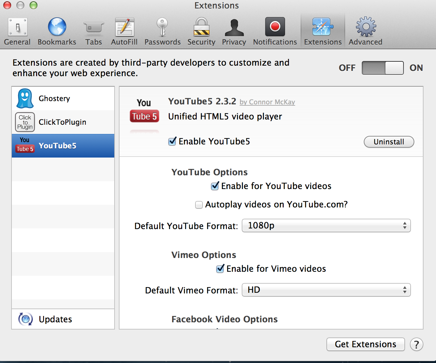This screenshot has height=363, width=436.
Task: Switch to the Tabs preferences pane
Action: coord(94,32)
